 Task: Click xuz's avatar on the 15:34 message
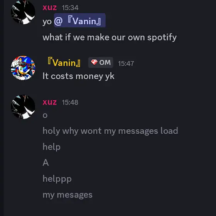(23, 12)
